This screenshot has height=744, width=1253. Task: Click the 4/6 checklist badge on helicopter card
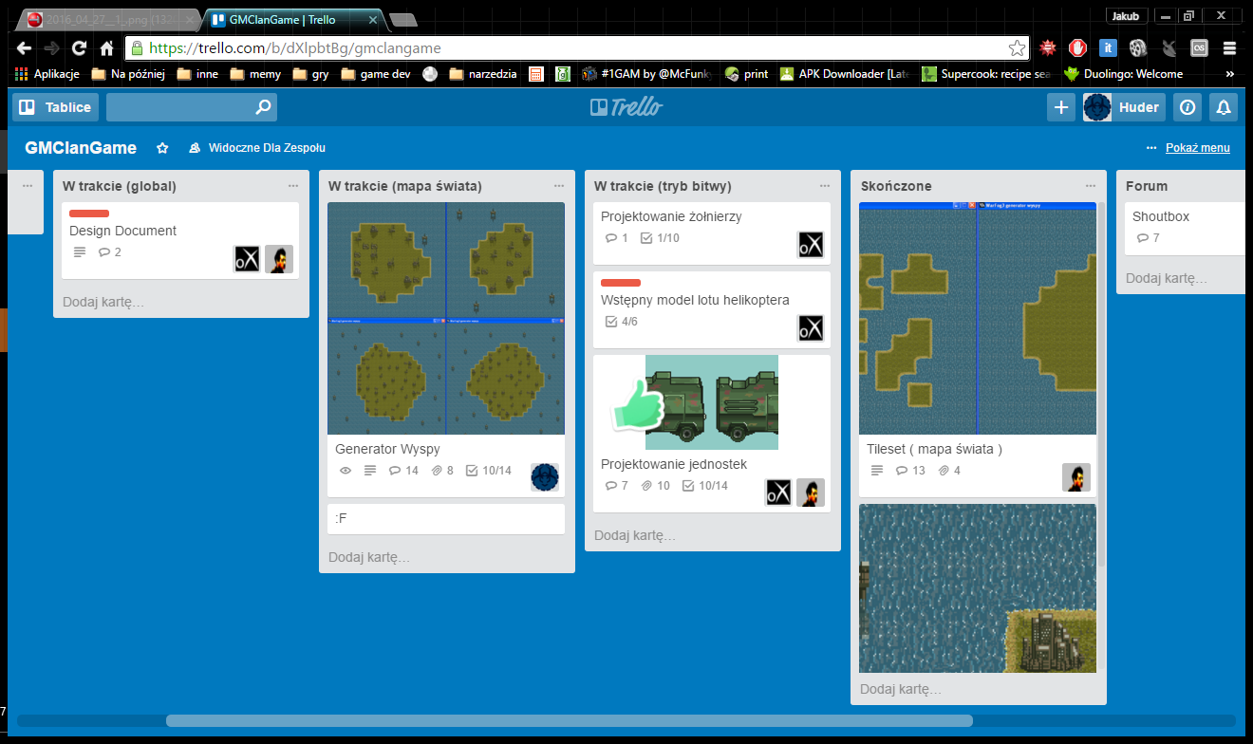click(x=621, y=322)
